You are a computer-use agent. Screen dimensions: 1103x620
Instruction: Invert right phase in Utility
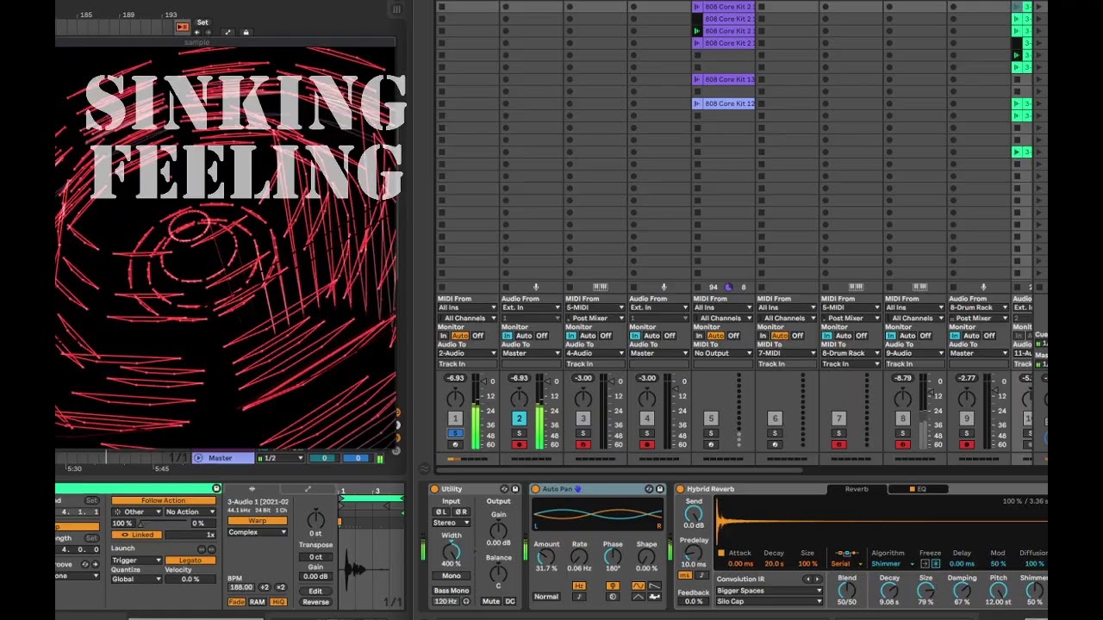(461, 512)
